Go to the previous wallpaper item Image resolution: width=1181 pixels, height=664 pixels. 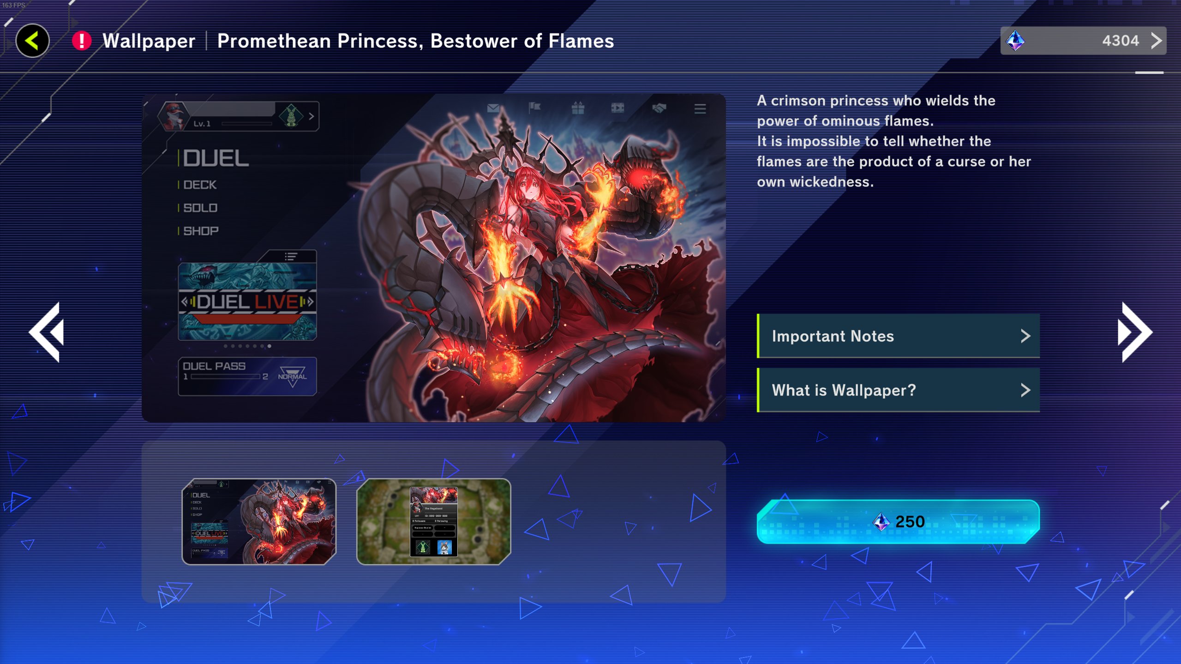(47, 332)
